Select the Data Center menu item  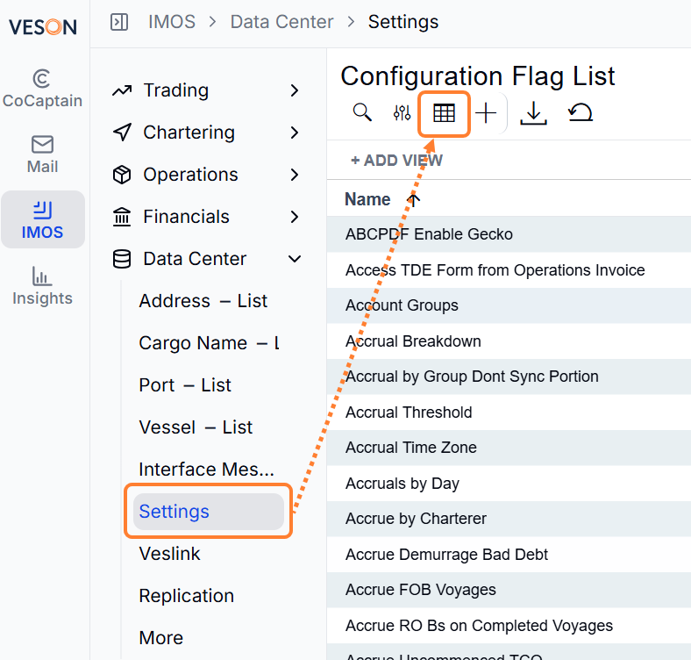195,259
